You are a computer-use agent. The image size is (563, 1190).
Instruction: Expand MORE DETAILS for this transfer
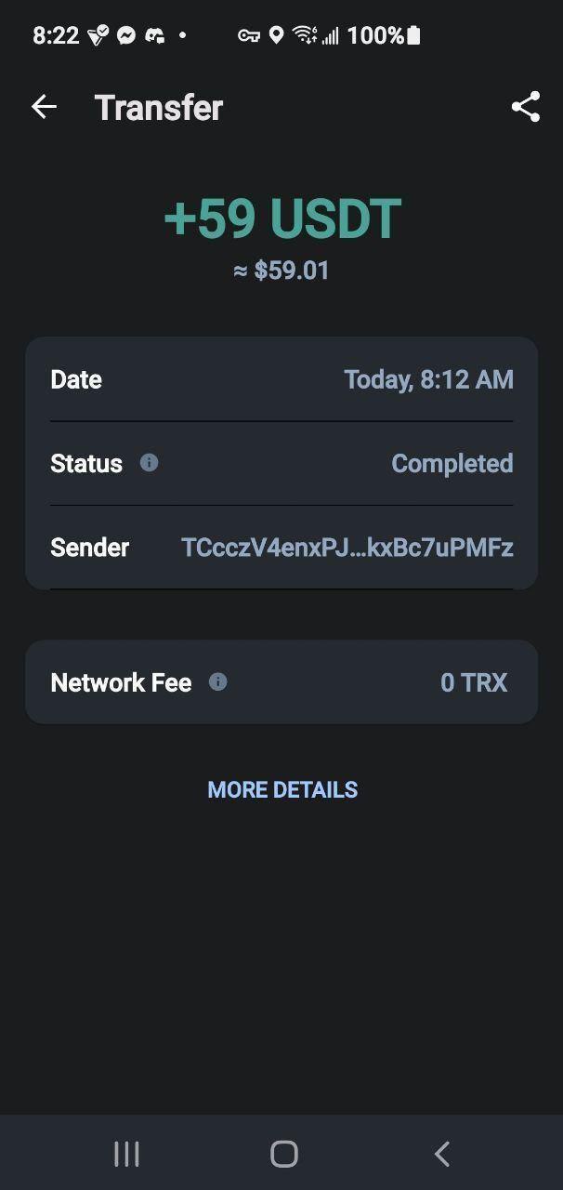coord(282,789)
